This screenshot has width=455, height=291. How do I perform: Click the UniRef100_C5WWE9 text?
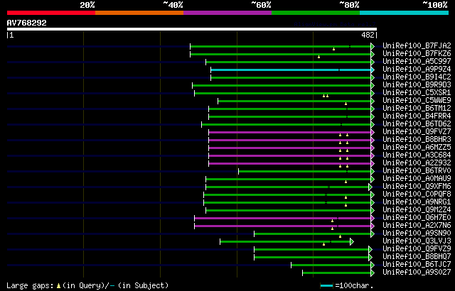(x=417, y=101)
